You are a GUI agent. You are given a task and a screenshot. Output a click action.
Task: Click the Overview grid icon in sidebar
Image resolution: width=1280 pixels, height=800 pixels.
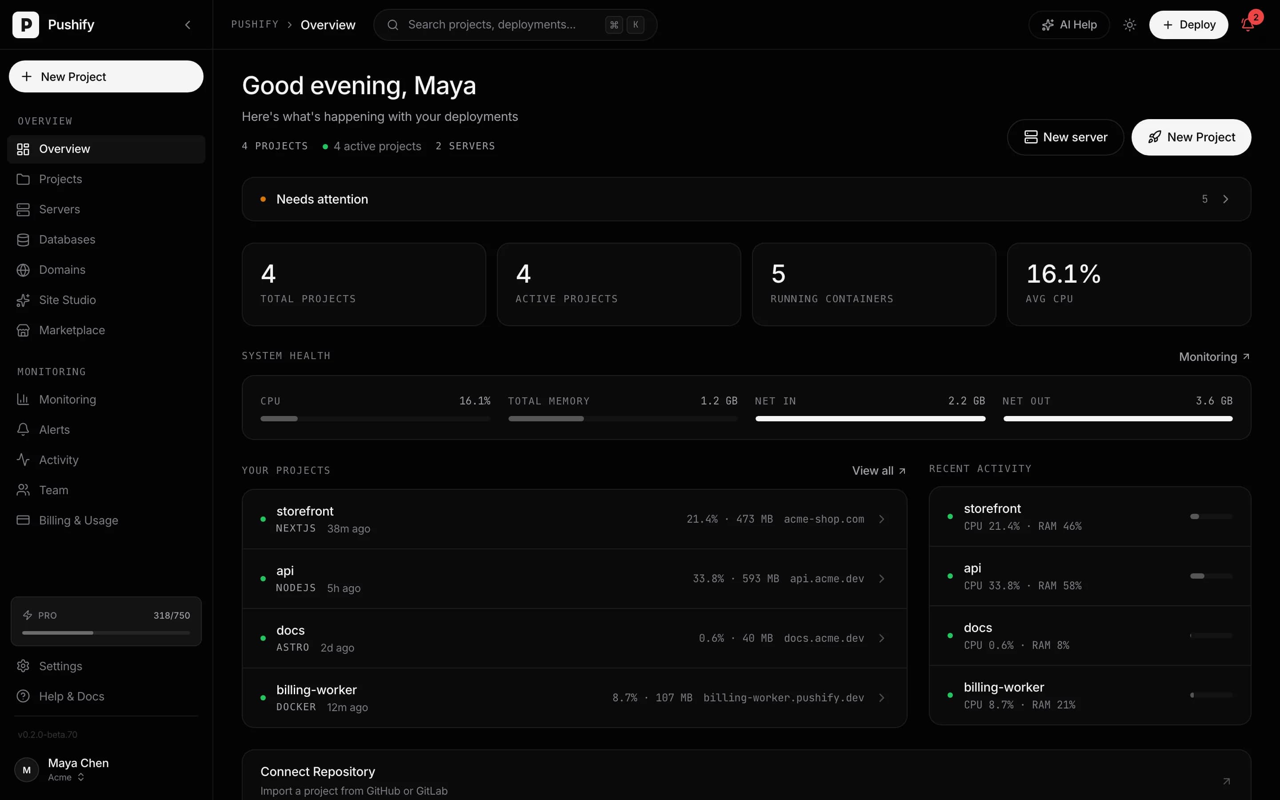pyautogui.click(x=23, y=149)
